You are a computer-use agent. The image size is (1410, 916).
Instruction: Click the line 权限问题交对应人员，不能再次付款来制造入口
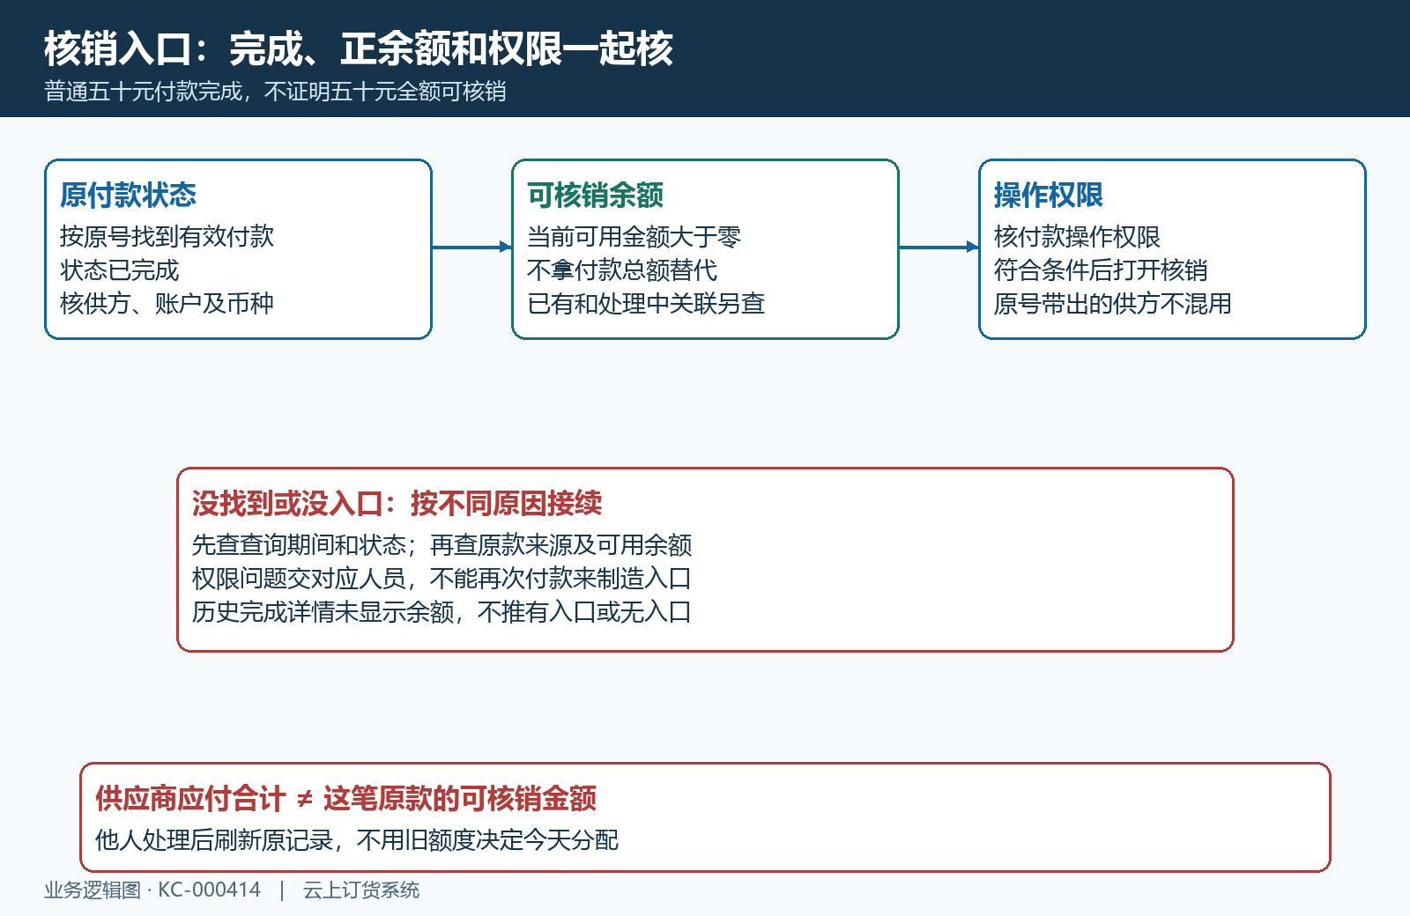tap(442, 578)
